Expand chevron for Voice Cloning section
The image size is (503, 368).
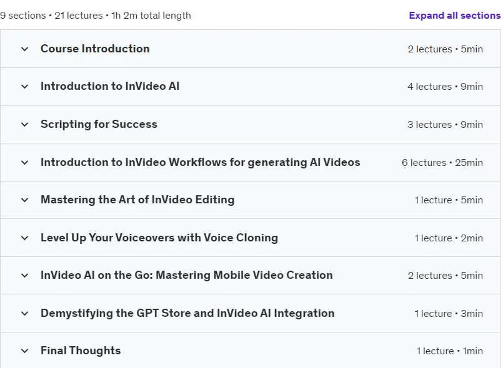click(25, 238)
